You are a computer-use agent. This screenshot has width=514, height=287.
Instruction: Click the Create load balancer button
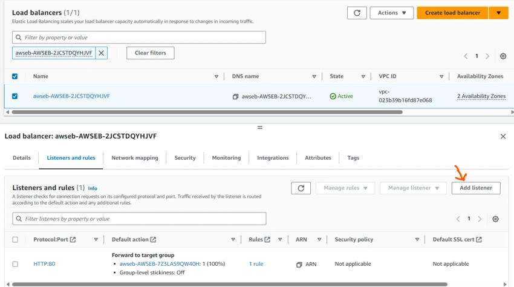(452, 13)
